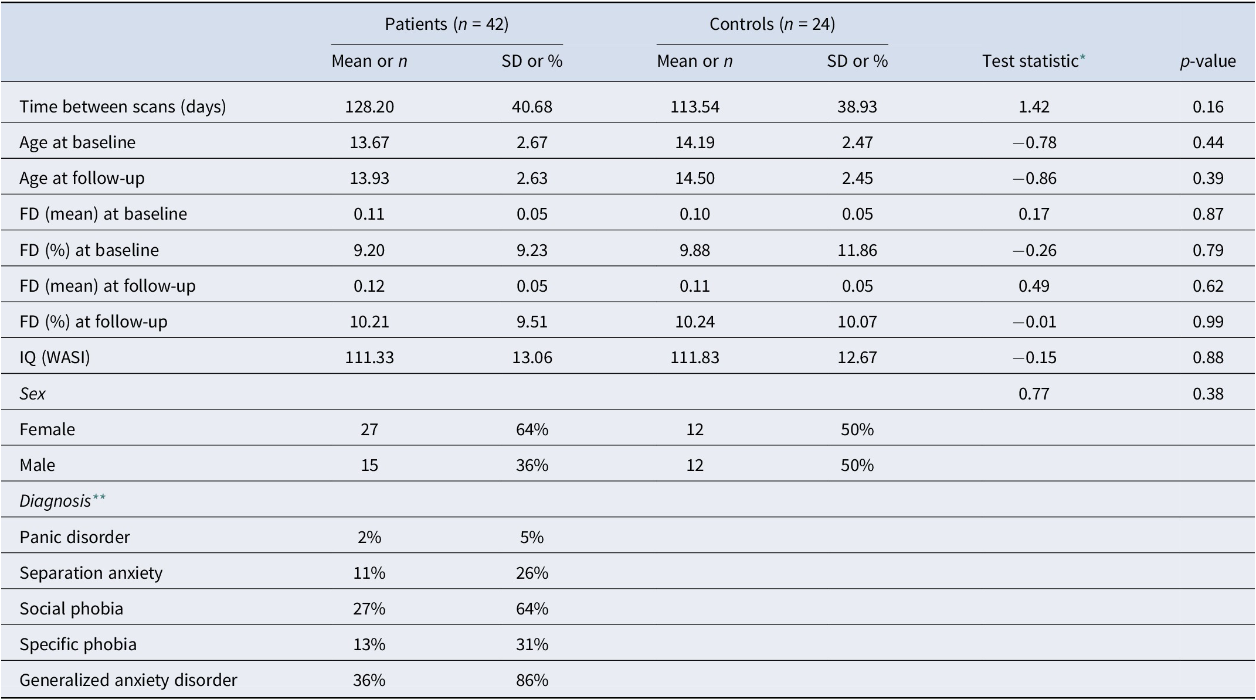Click the patients mean value 128.20
The height and width of the screenshot is (700, 1256).
point(369,107)
